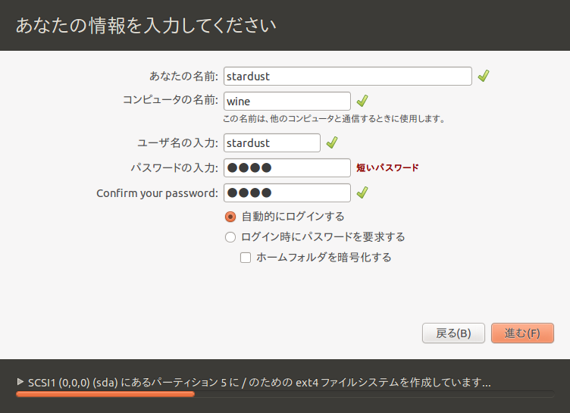Click the パスワードの入力: label
Viewport: 570px width, 413px height.
click(174, 167)
